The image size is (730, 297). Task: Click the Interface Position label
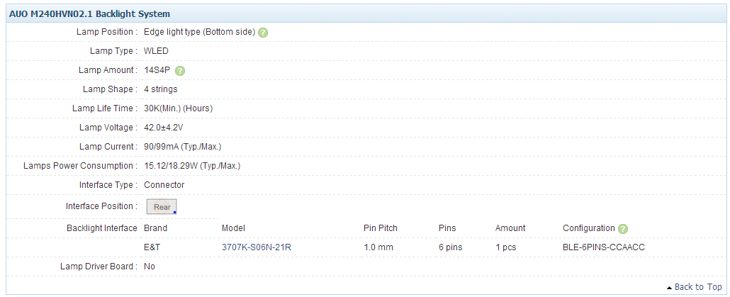[101, 206]
